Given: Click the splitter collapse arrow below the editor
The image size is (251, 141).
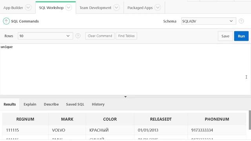Looking at the screenshot, I should click(125, 97).
